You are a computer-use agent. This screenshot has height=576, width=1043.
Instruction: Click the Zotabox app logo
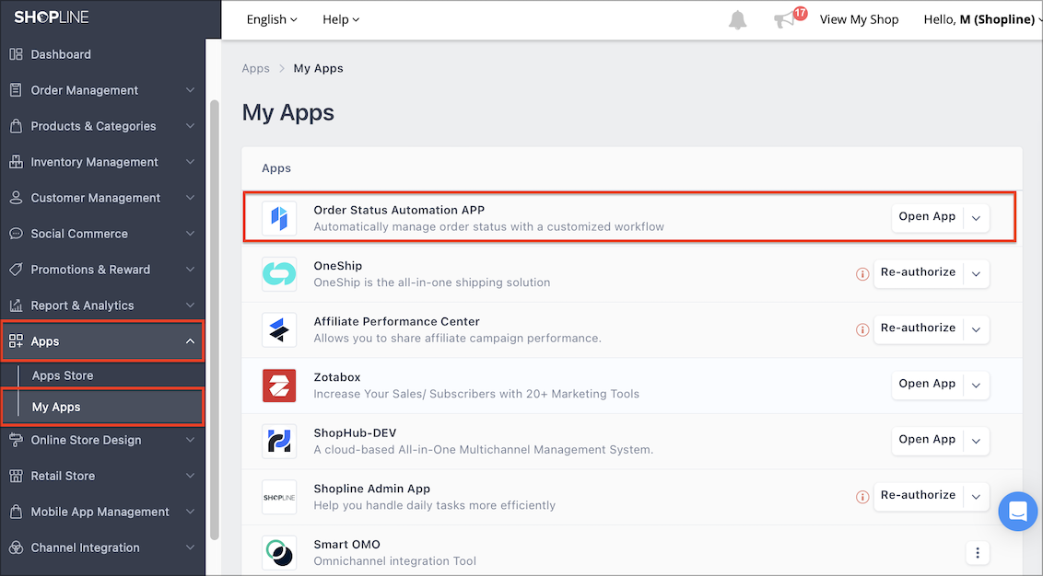(x=279, y=386)
